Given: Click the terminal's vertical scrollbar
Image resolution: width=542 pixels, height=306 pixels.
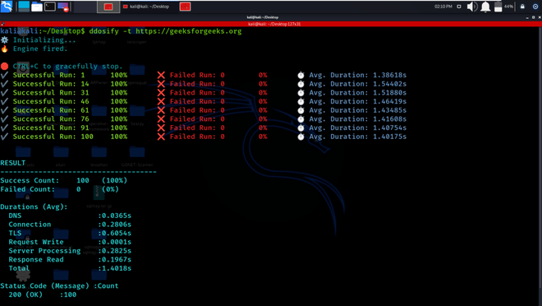Looking at the screenshot, I should click(x=540, y=157).
